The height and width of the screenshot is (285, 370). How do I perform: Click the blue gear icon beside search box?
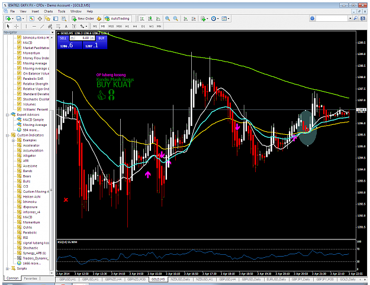point(313,18)
